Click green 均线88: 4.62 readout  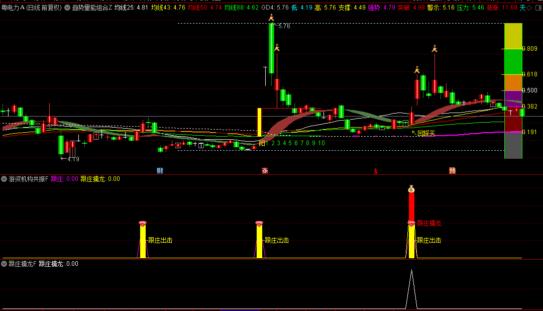pyautogui.click(x=242, y=8)
